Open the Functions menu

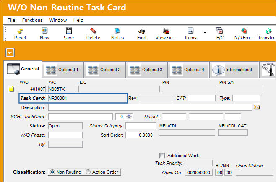(32, 20)
